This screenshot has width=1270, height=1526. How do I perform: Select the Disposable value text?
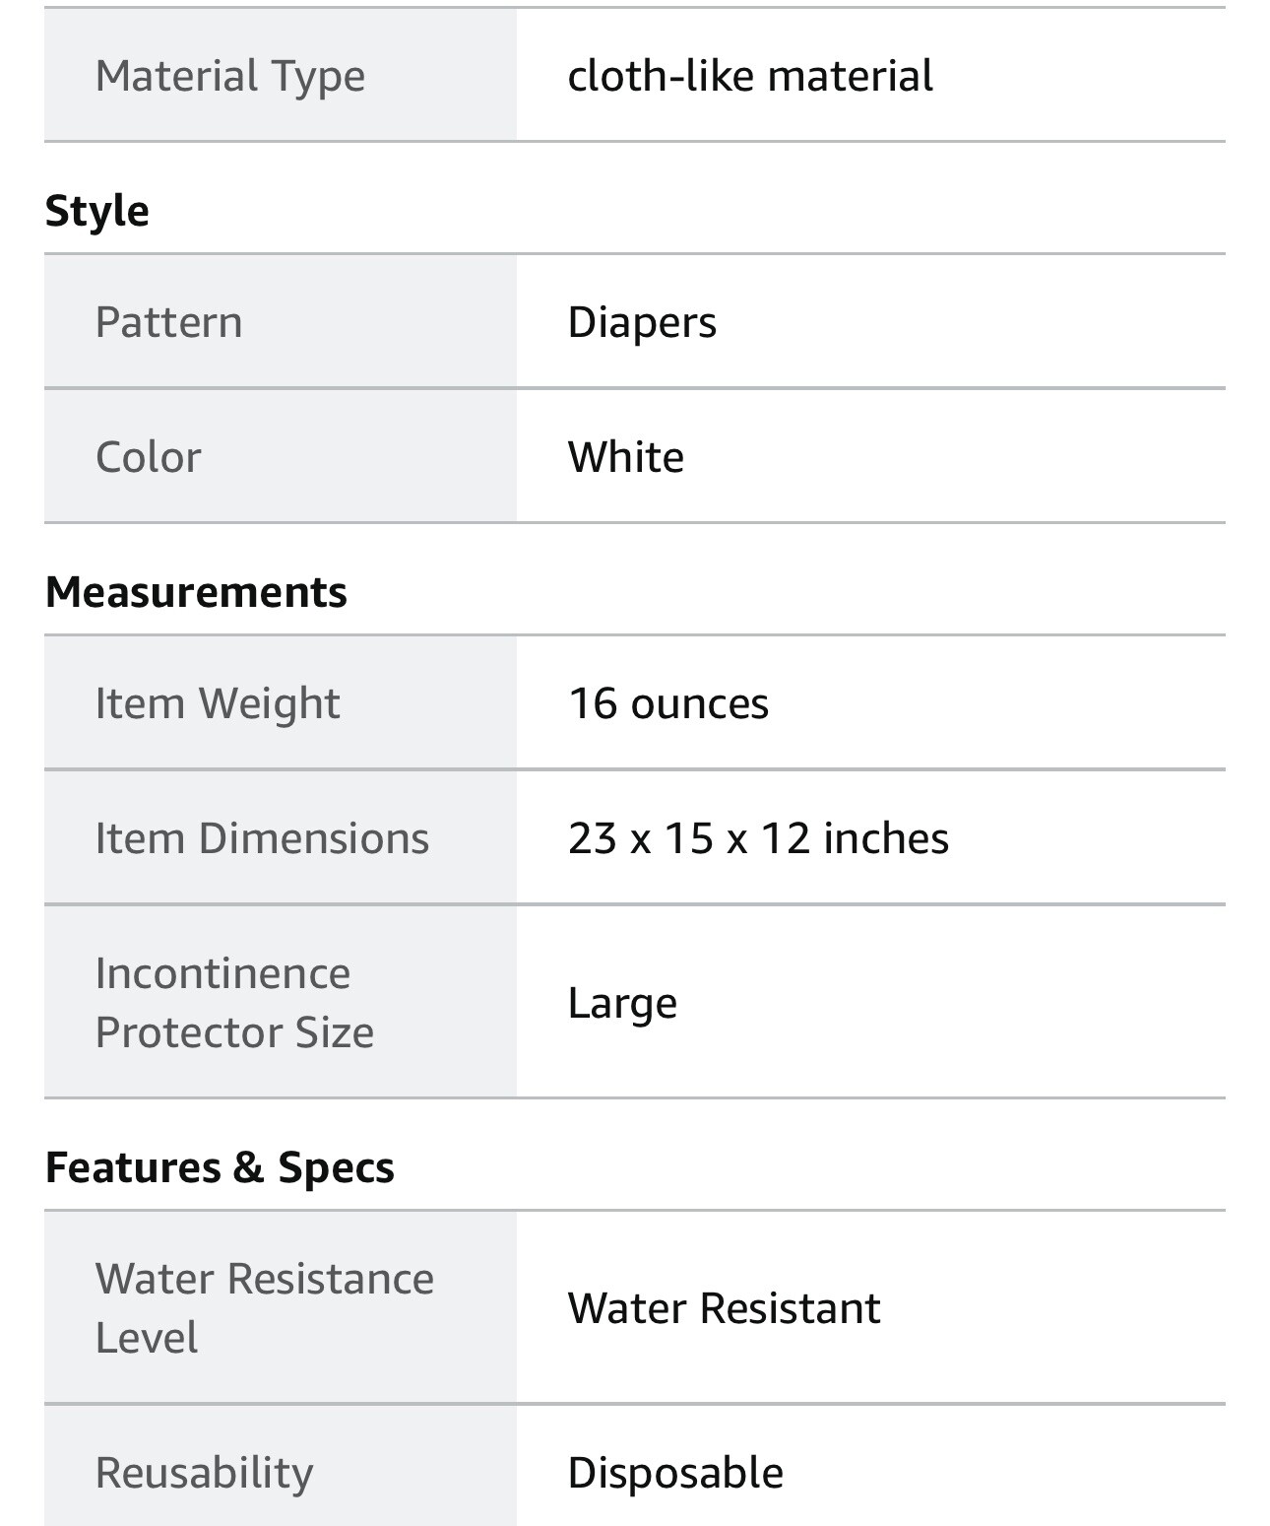[675, 1473]
